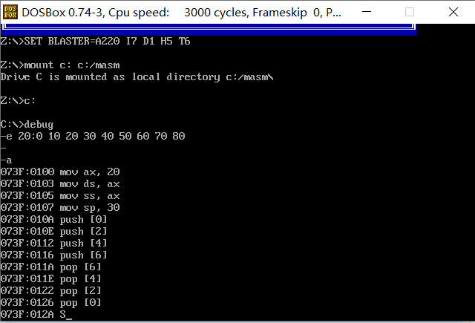Screen dimensions: 475x323
Task: Minimize the DOSBox window
Action: [367, 12]
